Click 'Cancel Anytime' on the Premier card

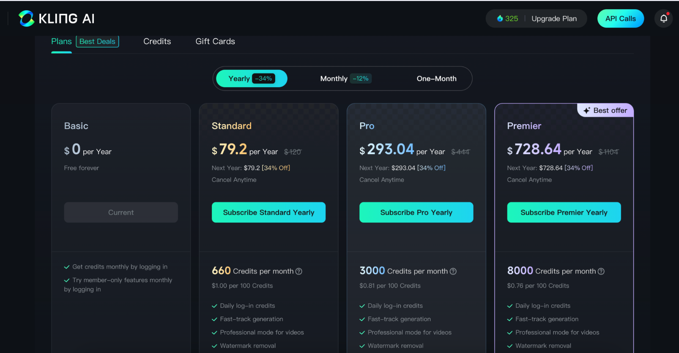coord(530,180)
